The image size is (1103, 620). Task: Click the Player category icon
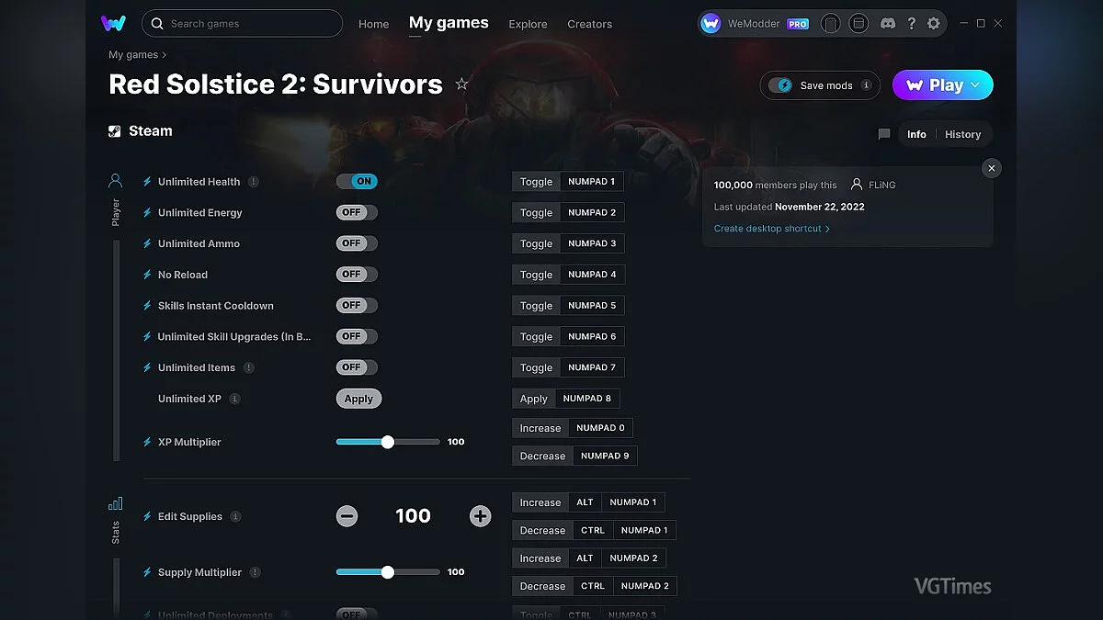[115, 181]
